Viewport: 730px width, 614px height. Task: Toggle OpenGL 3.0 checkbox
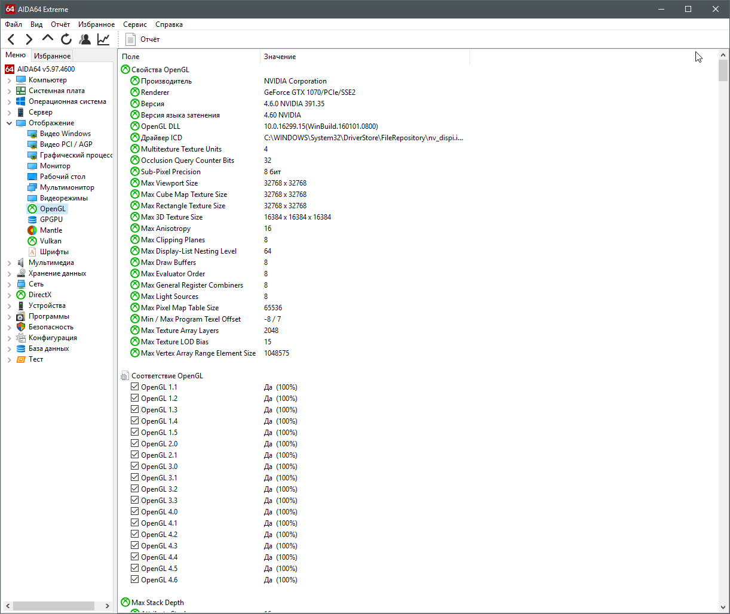point(134,466)
